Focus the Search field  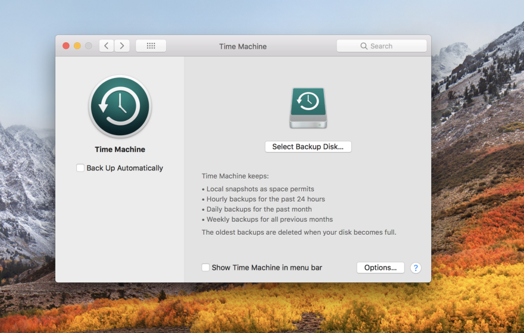pyautogui.click(x=382, y=46)
